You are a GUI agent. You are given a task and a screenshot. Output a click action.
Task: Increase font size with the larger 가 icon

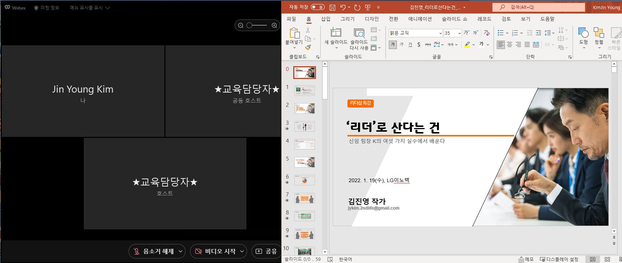tap(466, 33)
